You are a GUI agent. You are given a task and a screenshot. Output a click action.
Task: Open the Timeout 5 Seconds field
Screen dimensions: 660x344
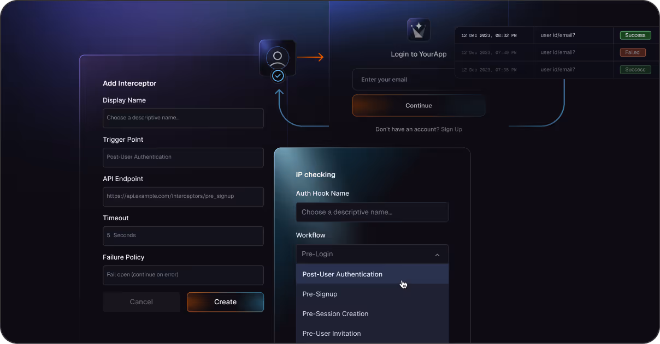point(183,236)
